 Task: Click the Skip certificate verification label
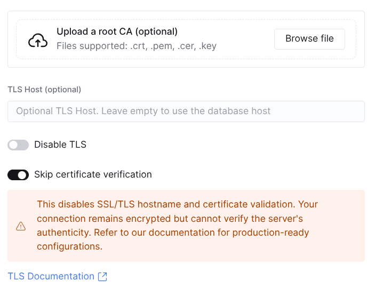93,174
